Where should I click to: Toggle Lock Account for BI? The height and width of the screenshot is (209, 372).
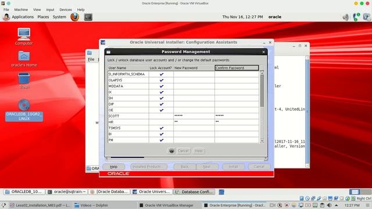click(162, 134)
